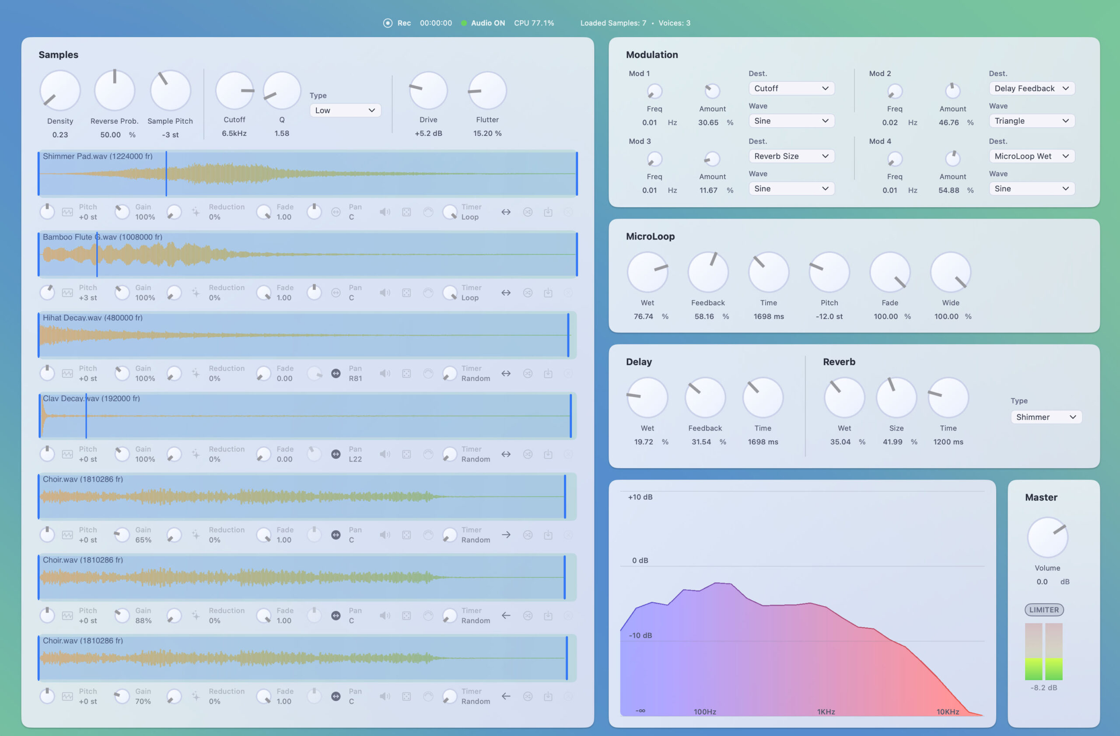This screenshot has height=736, width=1120.
Task: Click the remove X icon in Clav Decay row
Action: 568,455
